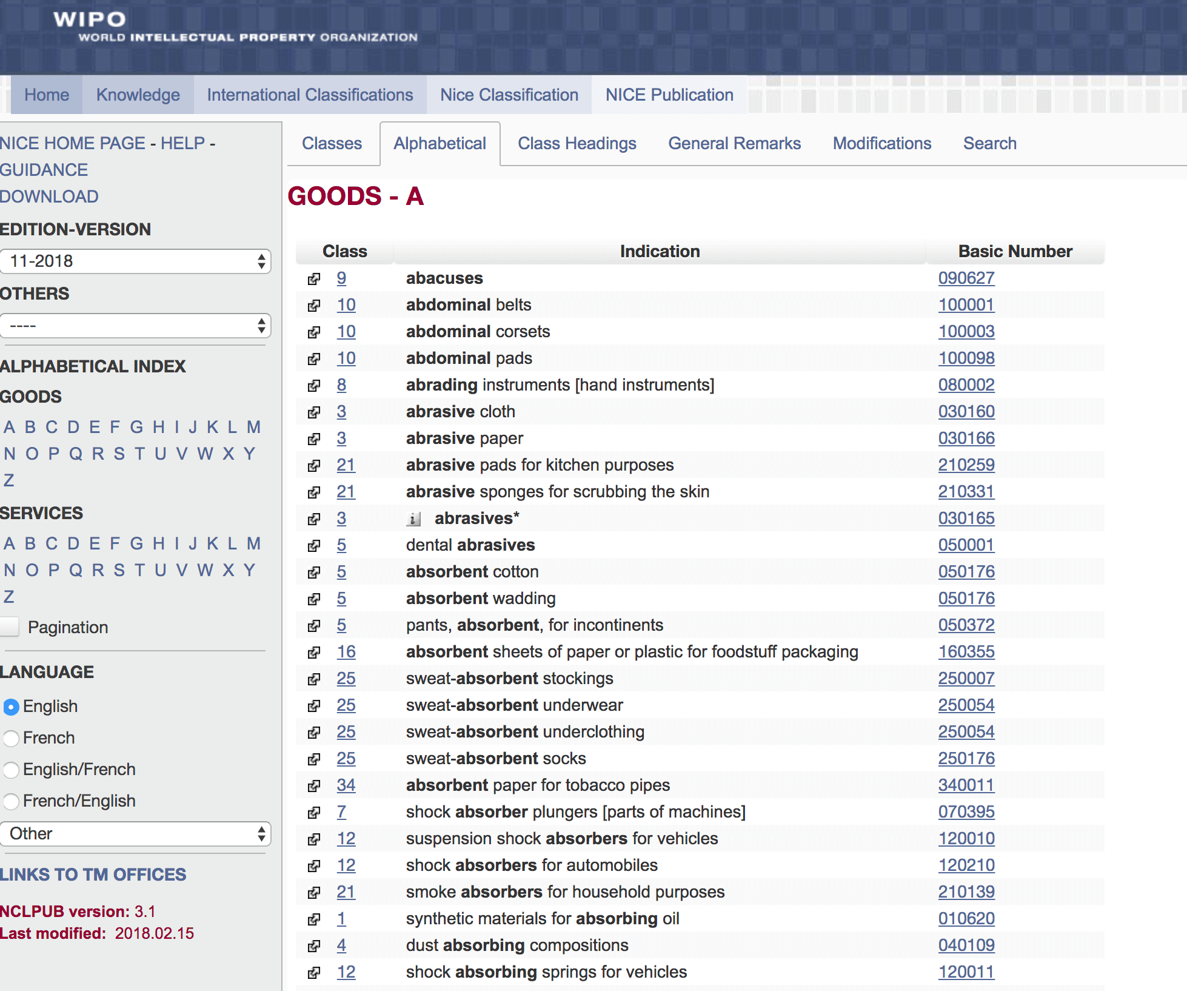Click the link icon next to abacuses

[x=314, y=279]
